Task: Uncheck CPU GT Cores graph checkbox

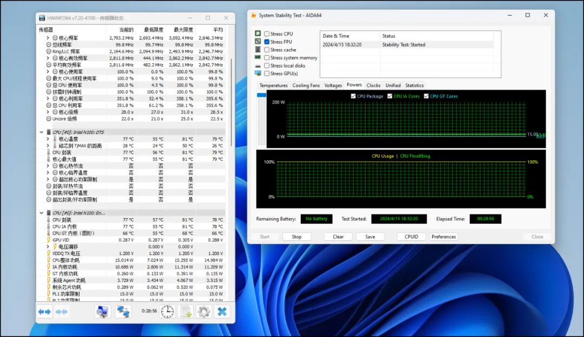Action: (426, 96)
